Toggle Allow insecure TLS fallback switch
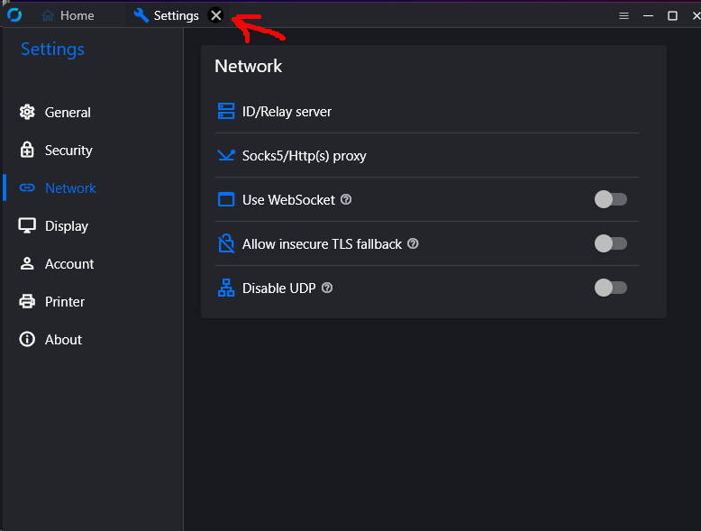The width and height of the screenshot is (701, 531). pos(611,243)
